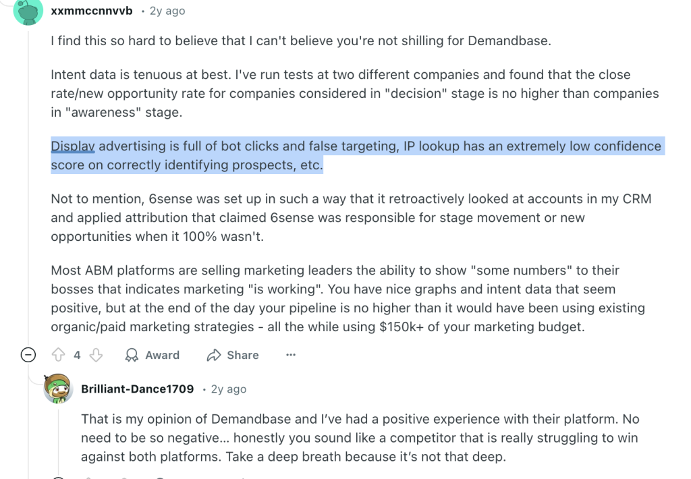Upvote Brilliant-Dance1709's reply

[x=89, y=477]
